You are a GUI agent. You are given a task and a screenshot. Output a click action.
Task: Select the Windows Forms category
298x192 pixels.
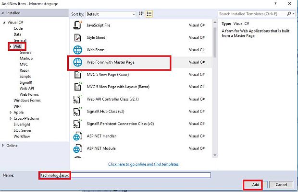pyautogui.click(x=27, y=101)
